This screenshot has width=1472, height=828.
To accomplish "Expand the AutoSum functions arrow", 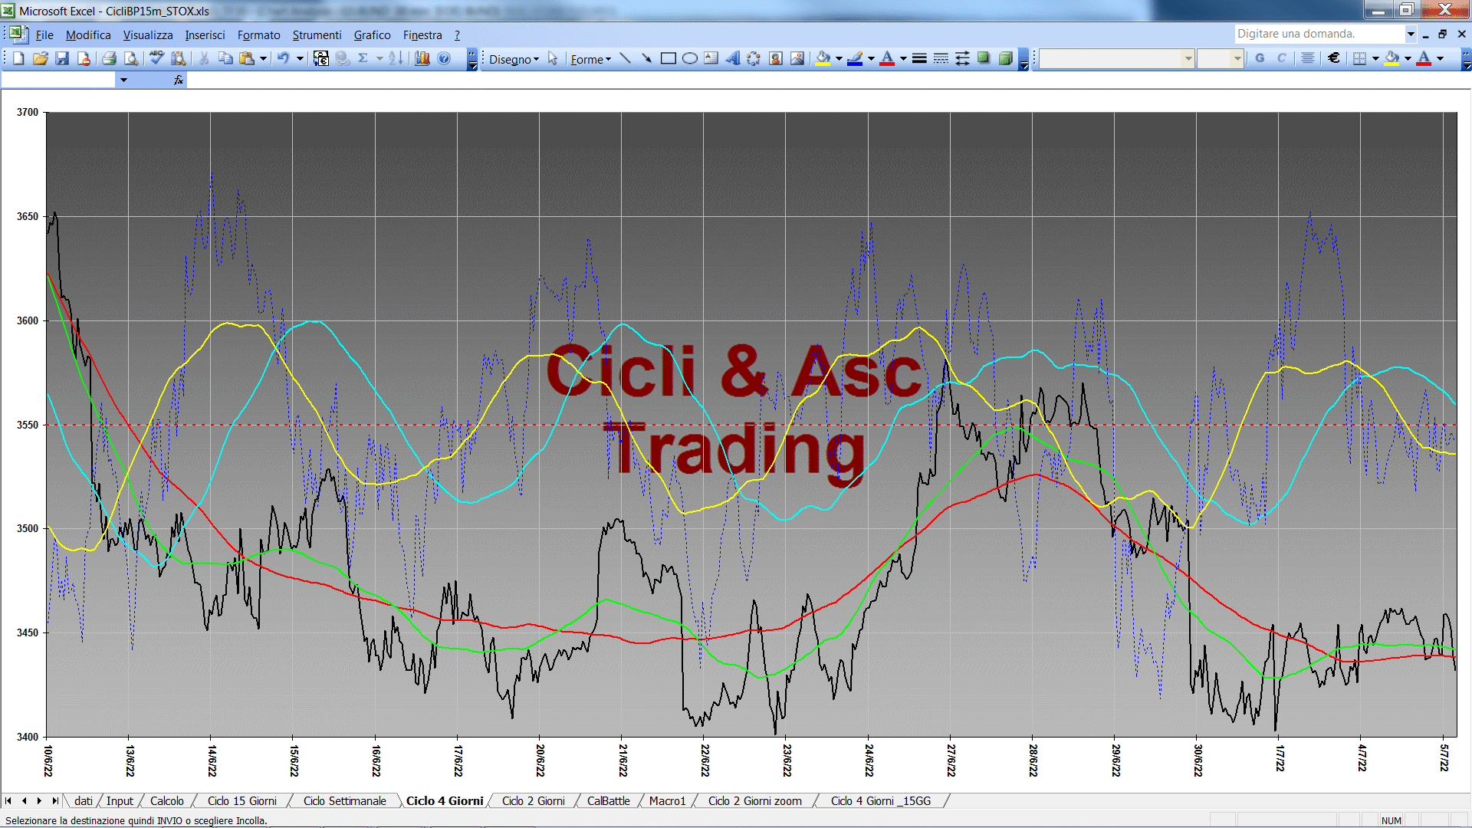I will coord(379,58).
